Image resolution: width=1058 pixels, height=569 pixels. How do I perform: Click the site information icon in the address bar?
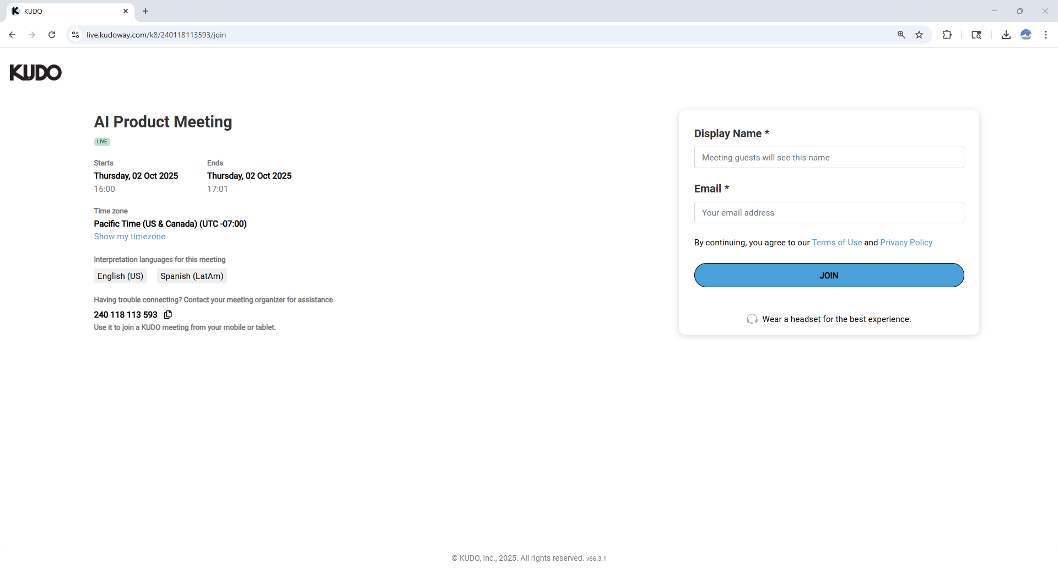[75, 35]
